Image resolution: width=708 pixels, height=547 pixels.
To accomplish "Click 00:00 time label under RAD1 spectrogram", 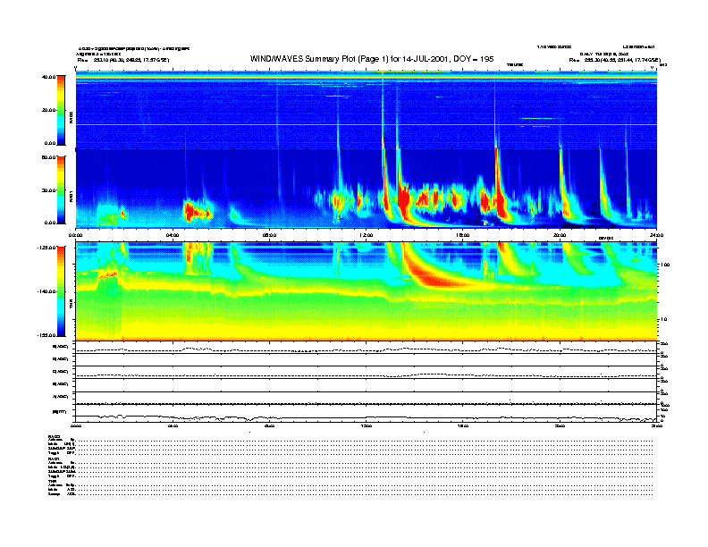I will point(75,235).
